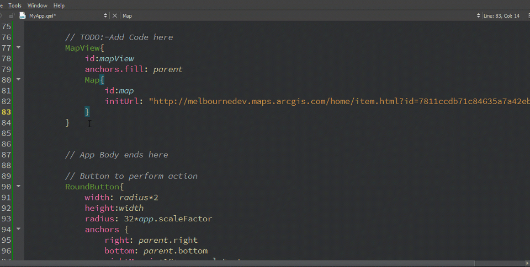
Task: Click 'height:width' line
Action: coord(114,208)
